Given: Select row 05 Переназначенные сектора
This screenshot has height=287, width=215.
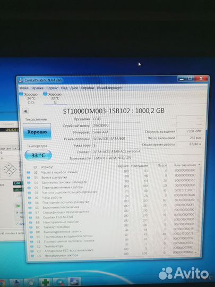Looking at the screenshot, I should (x=111, y=187).
